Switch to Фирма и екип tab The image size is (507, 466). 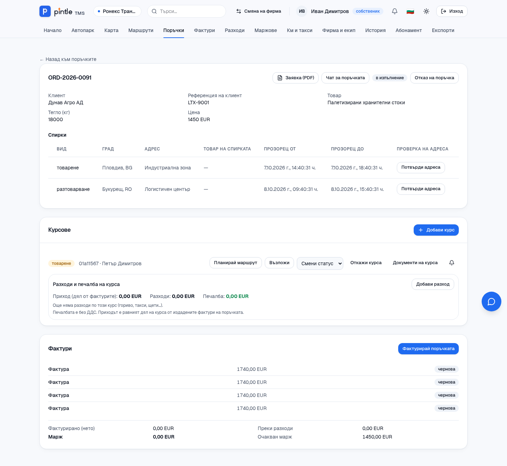(x=339, y=30)
